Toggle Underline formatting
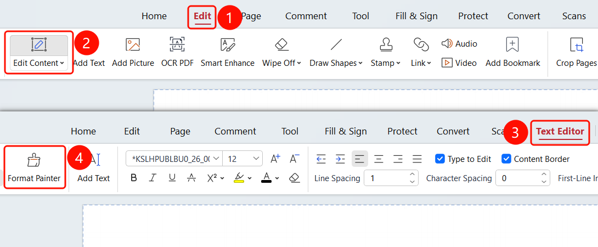The height and width of the screenshot is (247, 598). coord(172,178)
